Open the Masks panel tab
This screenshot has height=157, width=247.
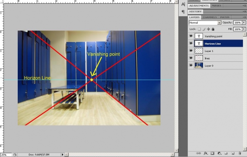pos(217,6)
